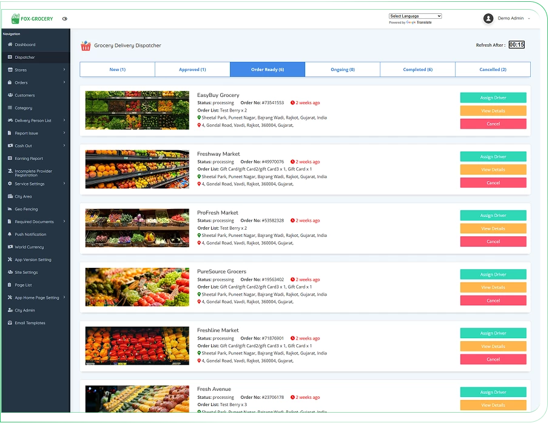This screenshot has height=423, width=549.
Task: Open App Version Setting tools icon
Action: [10, 259]
